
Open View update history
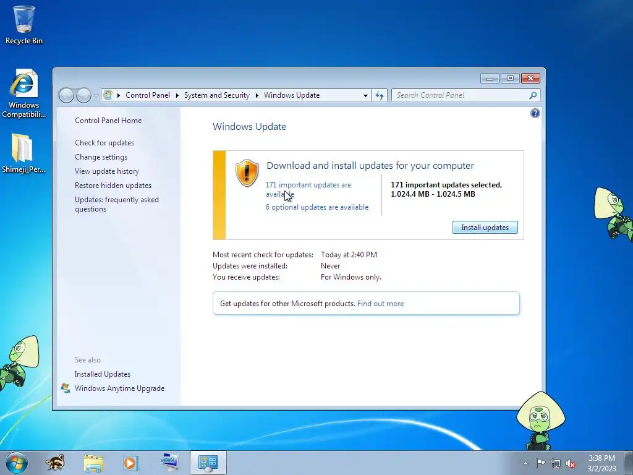point(106,171)
